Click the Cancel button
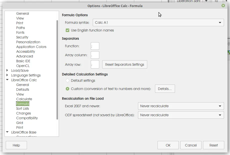The image size is (230, 155). click(191, 145)
